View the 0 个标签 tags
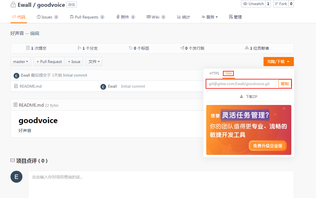This screenshot has height=198, width=316. click(x=139, y=48)
